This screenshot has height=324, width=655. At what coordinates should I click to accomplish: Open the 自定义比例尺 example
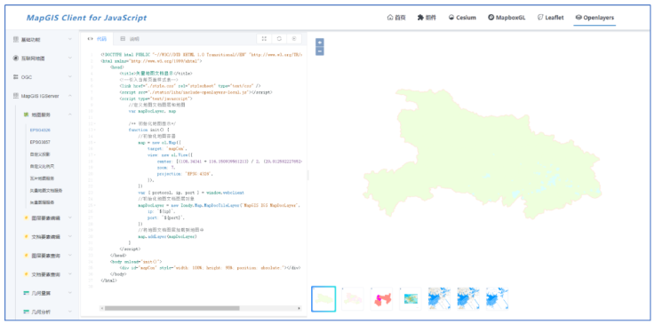pos(42,166)
